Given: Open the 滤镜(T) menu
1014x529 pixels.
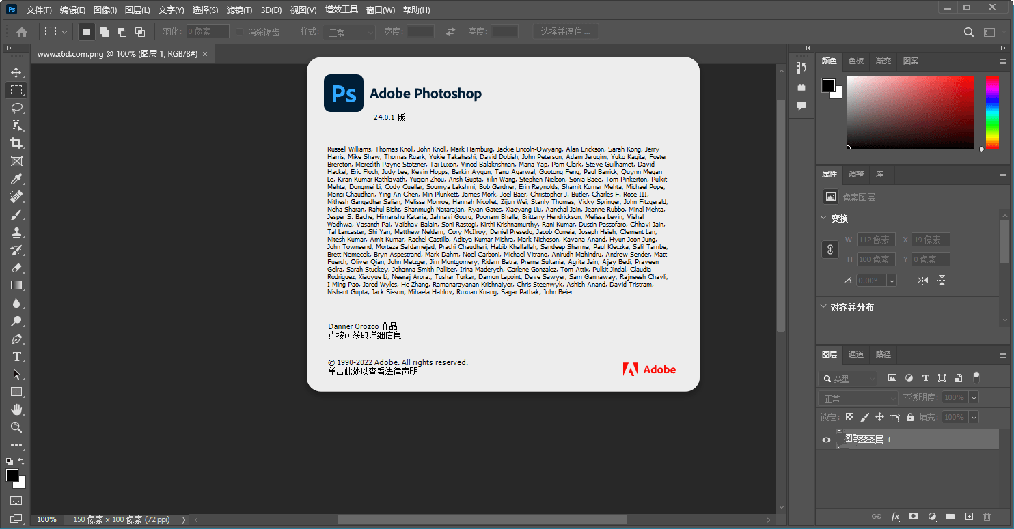Looking at the screenshot, I should pyautogui.click(x=239, y=10).
